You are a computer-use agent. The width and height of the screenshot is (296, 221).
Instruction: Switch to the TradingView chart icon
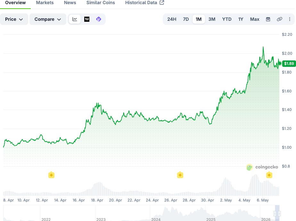click(x=87, y=19)
